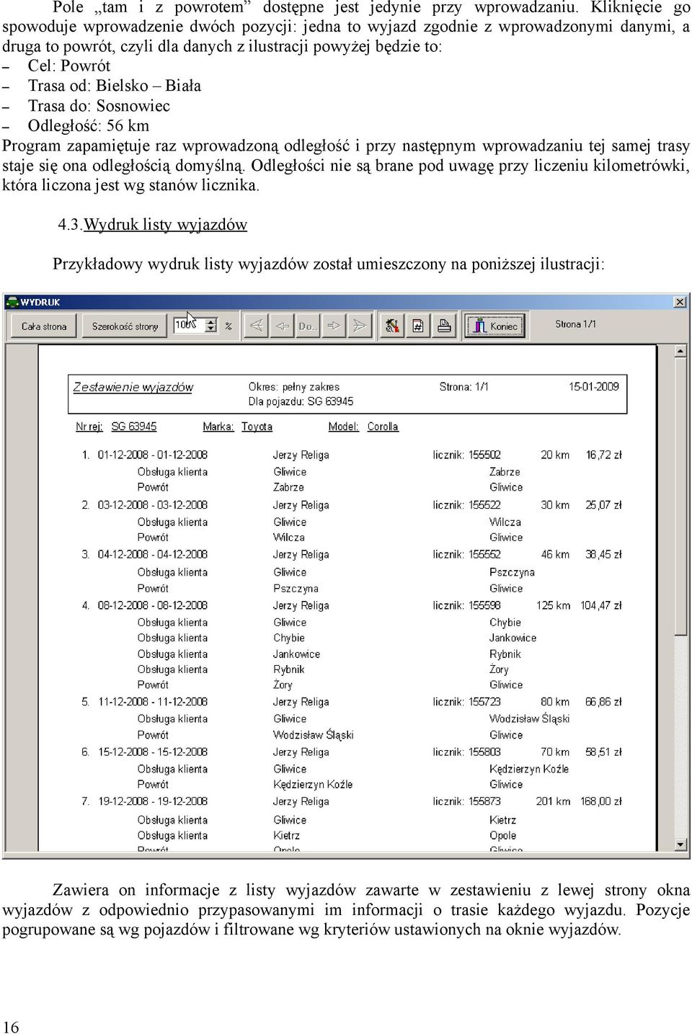
Task: Click the 'Szerokość strony' button
Action: 125,326
